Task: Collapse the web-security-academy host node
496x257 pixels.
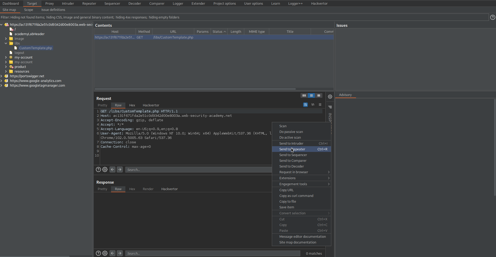Action: click(x=2, y=24)
